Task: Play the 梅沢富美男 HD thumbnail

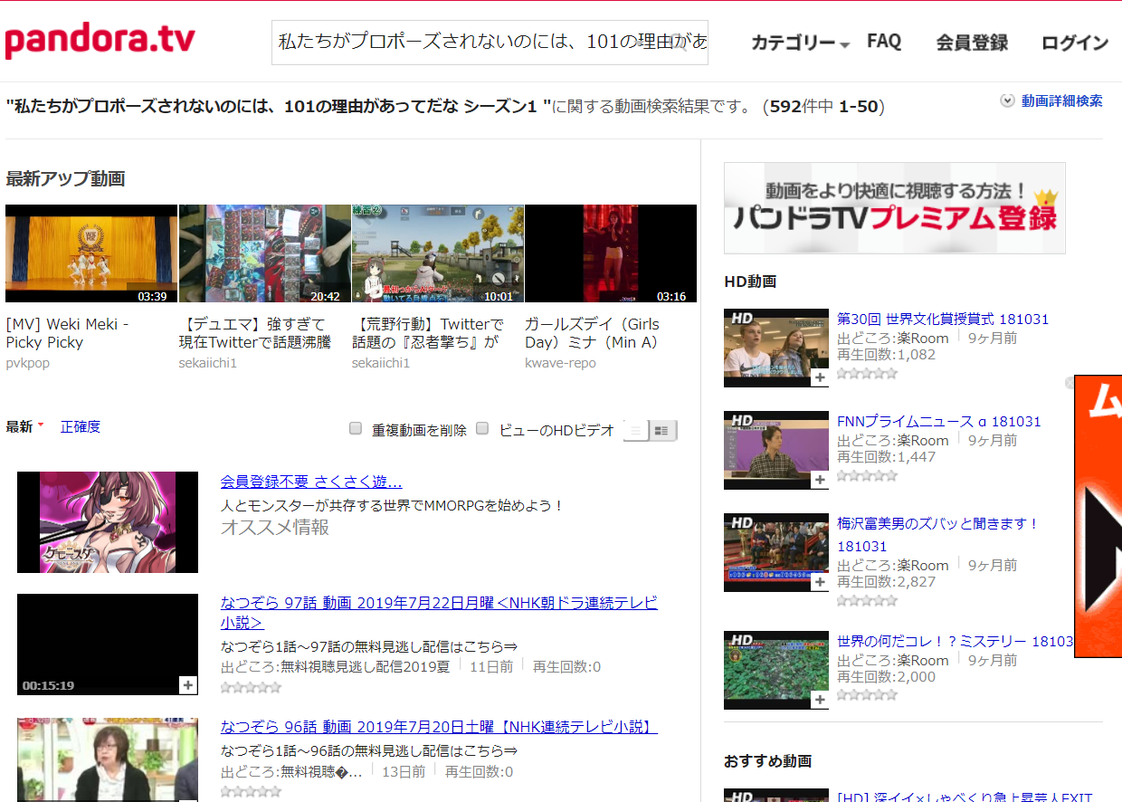Action: point(776,552)
